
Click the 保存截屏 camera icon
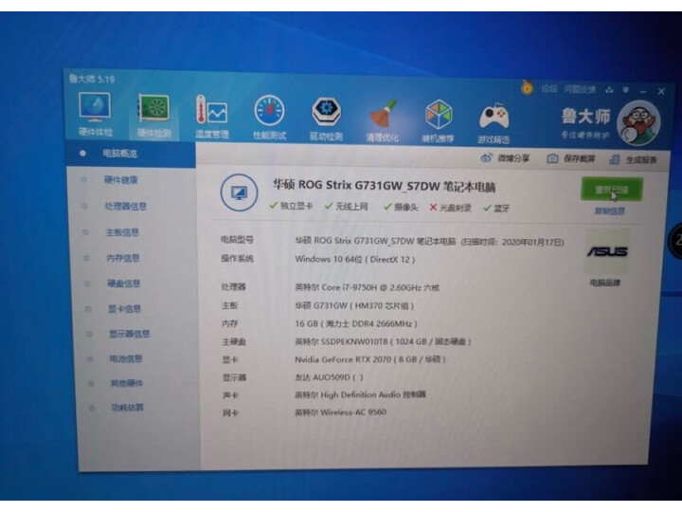coord(552,158)
